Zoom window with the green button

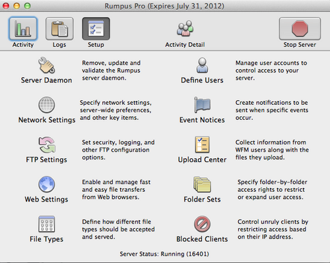28,6
